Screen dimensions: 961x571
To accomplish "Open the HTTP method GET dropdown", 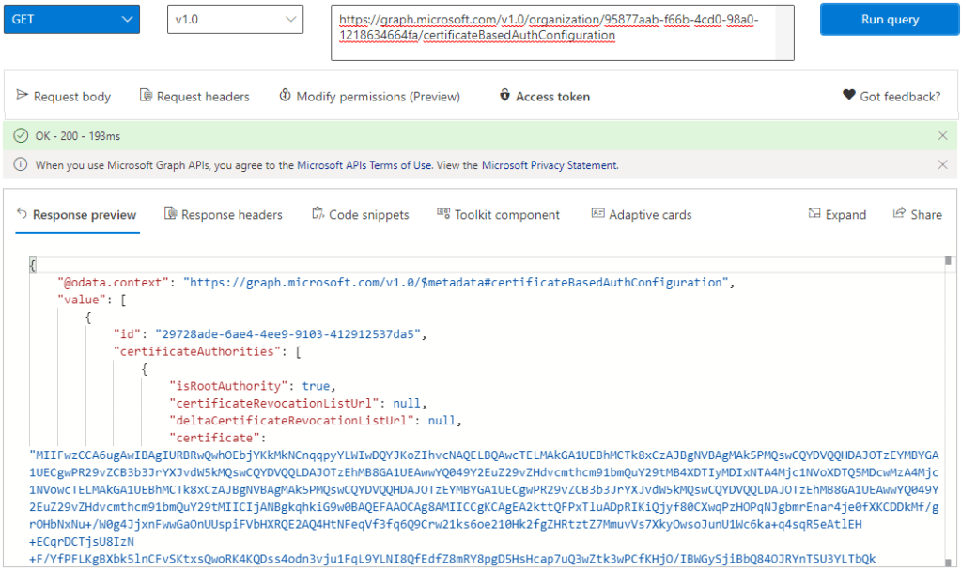I will tap(70, 20).
